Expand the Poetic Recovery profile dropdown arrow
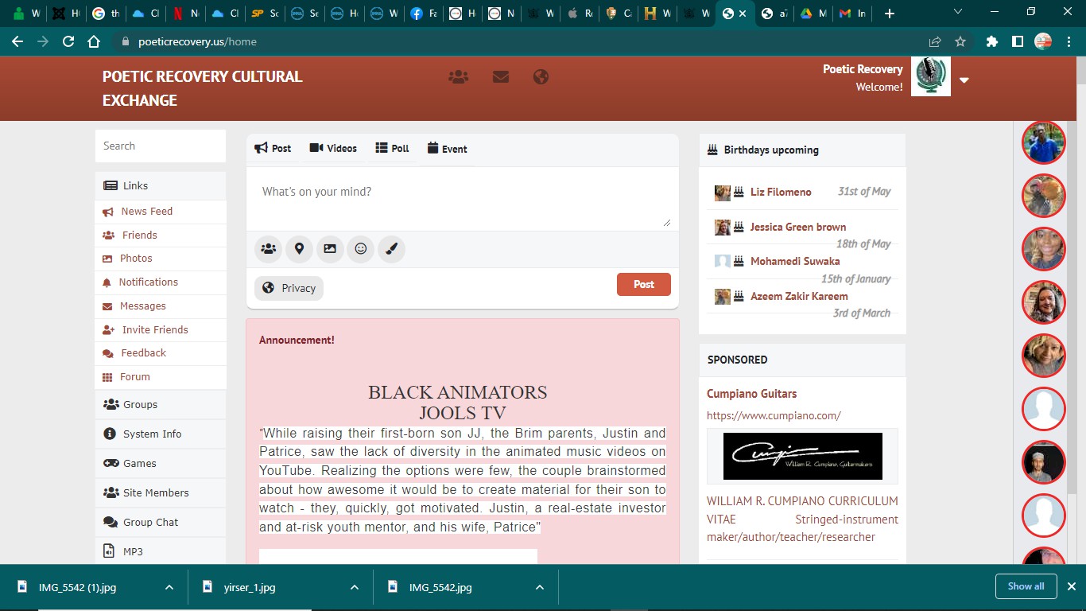 click(964, 80)
